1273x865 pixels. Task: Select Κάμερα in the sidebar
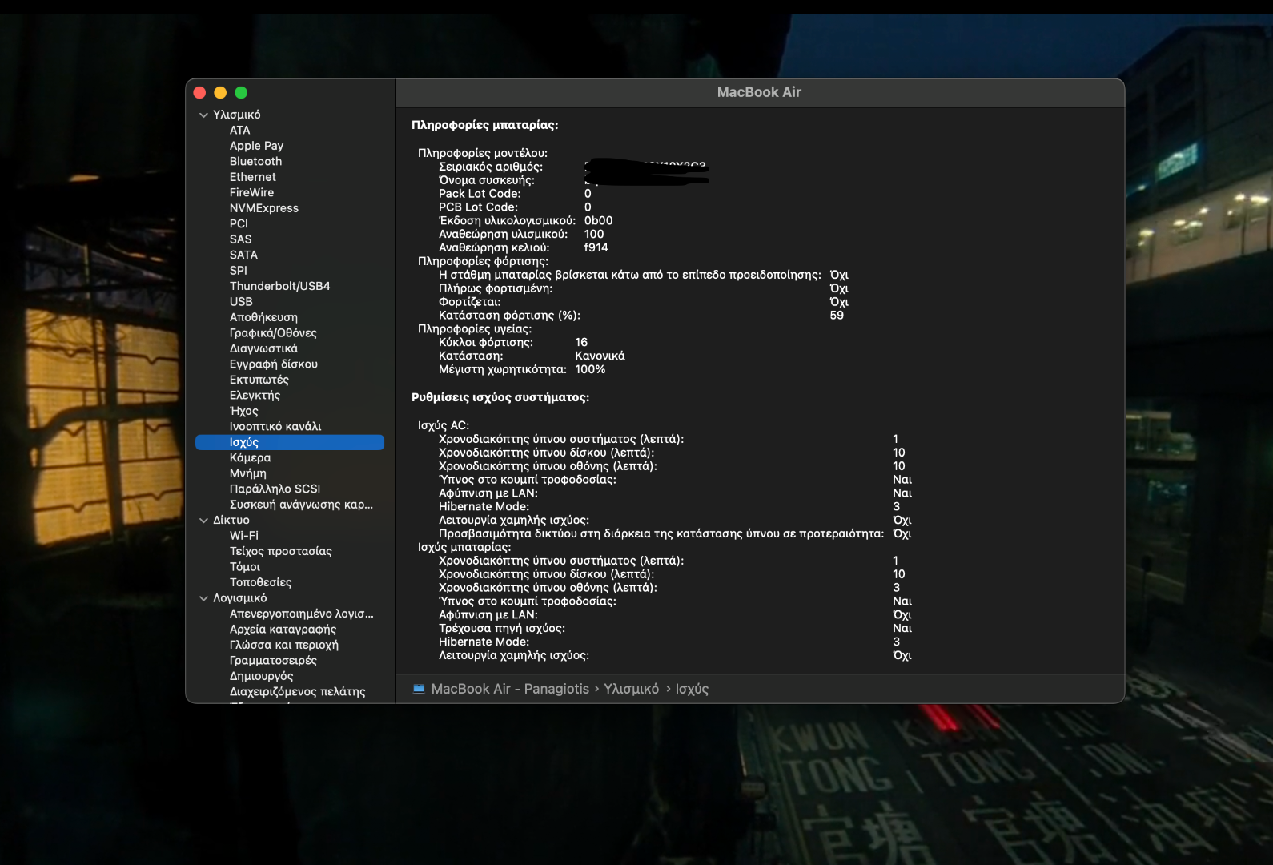click(250, 458)
